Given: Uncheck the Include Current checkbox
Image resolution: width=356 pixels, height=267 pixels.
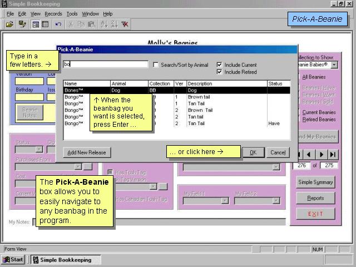Looking at the screenshot, I should coord(220,65).
